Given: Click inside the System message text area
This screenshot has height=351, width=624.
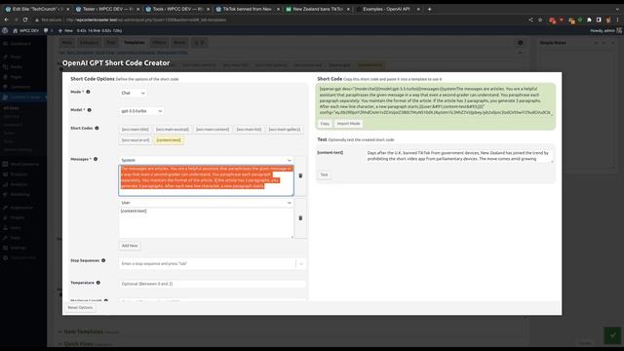Looking at the screenshot, I should point(206,180).
